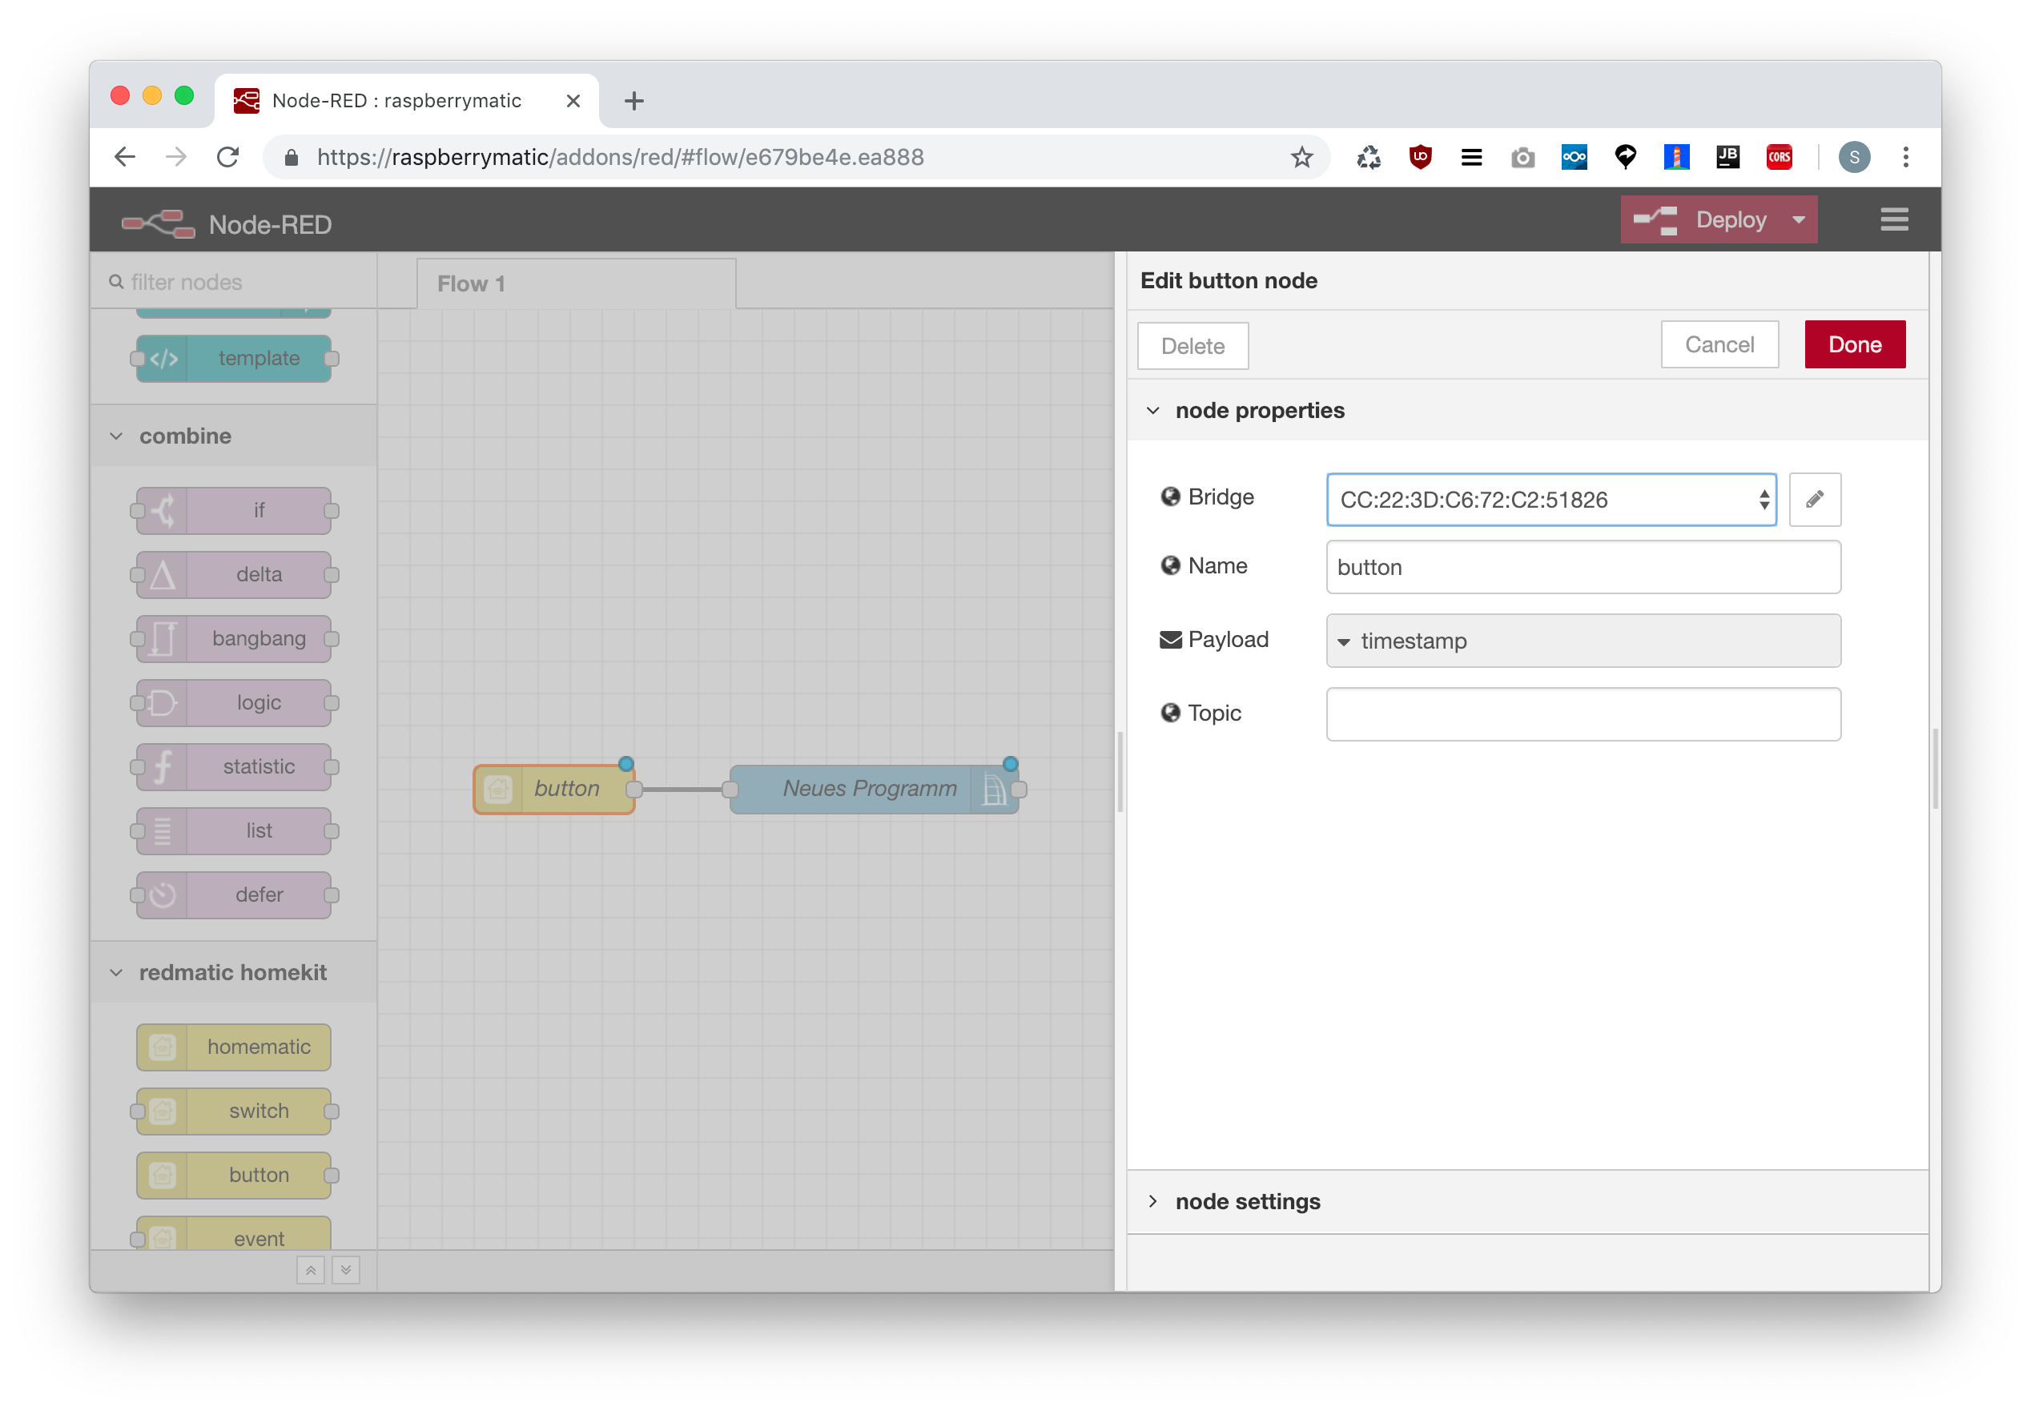The width and height of the screenshot is (2031, 1411).
Task: Open the Bridge selection dropdown
Action: pos(1550,500)
